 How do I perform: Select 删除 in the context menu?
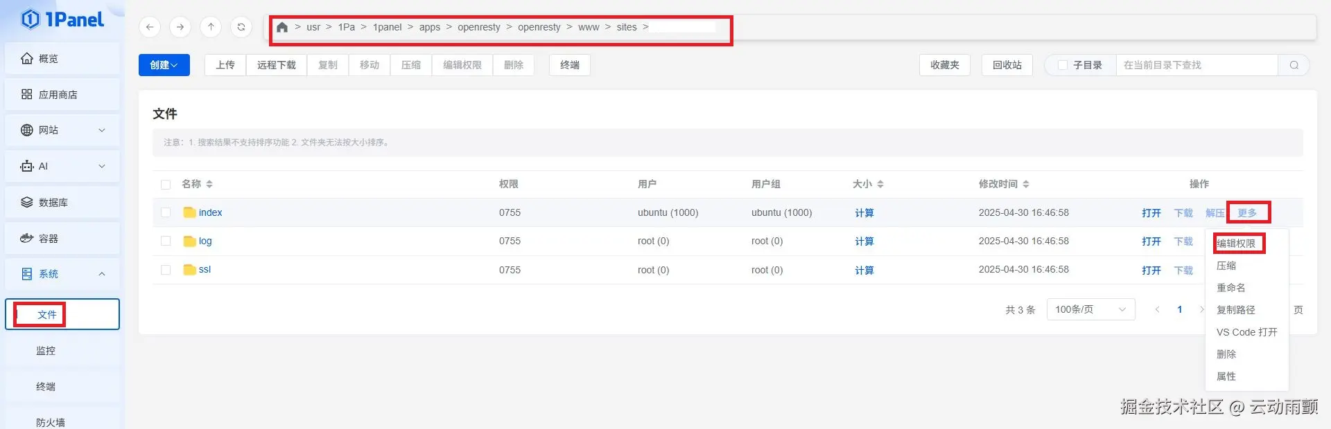point(1226,354)
